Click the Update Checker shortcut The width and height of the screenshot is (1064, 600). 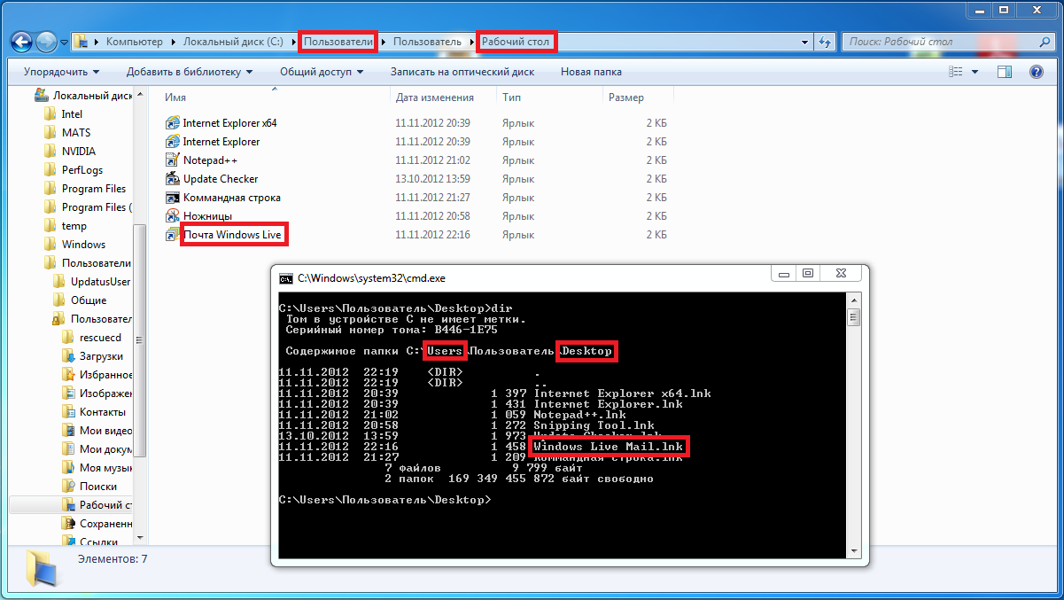220,179
